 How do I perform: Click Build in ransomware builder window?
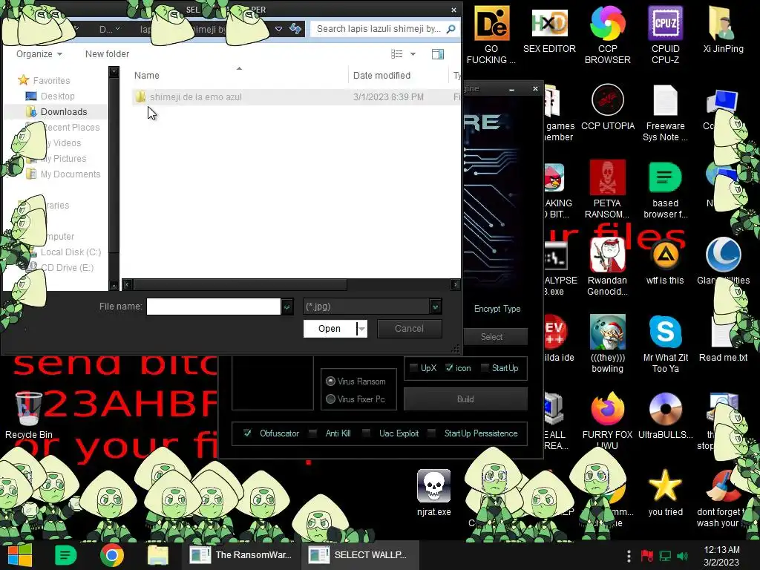(x=465, y=399)
